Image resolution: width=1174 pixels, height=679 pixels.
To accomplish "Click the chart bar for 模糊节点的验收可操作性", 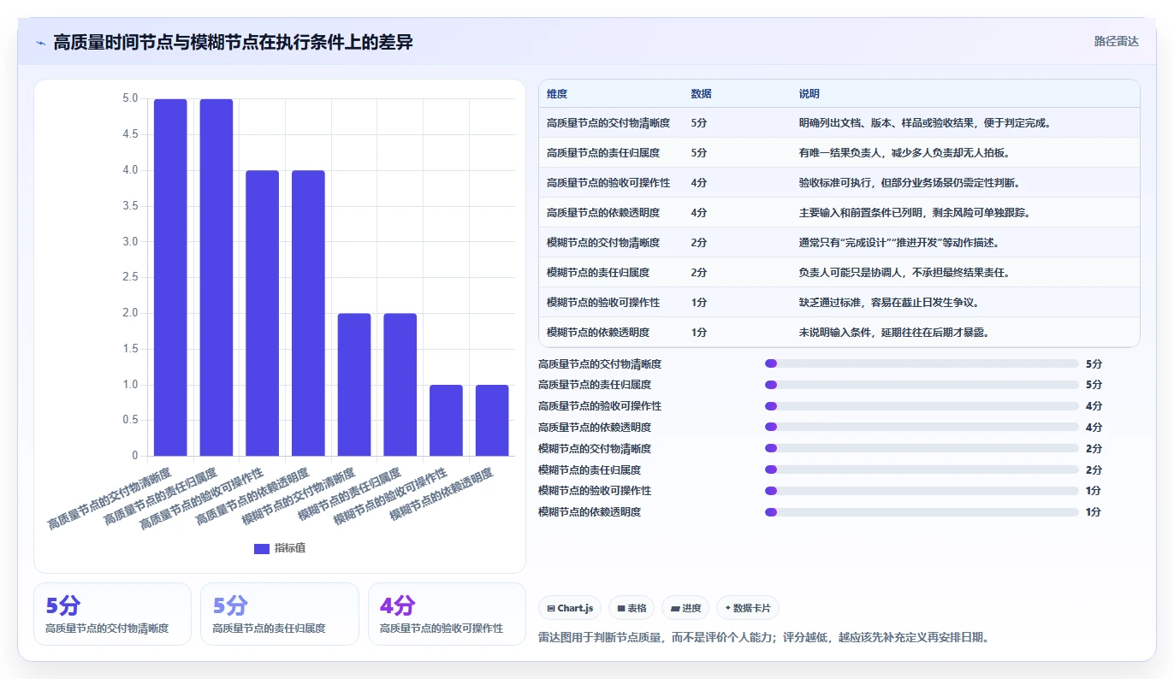I will coord(446,420).
